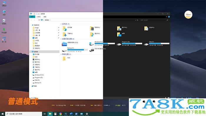The width and height of the screenshot is (206, 116).
Task: Launch Photoshop from the taskbar
Action: (66, 114)
